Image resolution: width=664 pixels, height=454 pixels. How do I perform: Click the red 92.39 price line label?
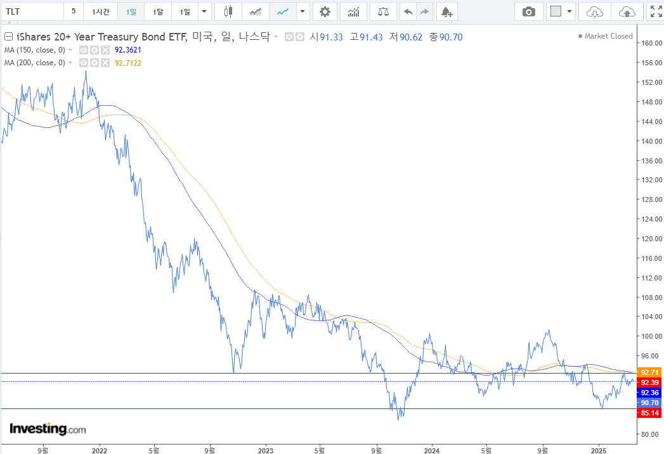[649, 382]
